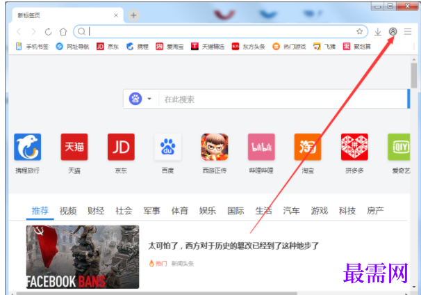421x295 pixels.
Task: Switch to the 科技 news tab
Action: coord(347,211)
